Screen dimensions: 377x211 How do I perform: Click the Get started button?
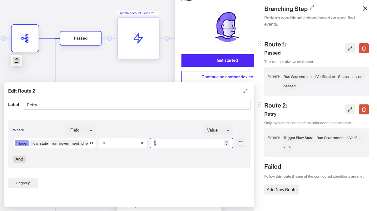[x=218, y=60]
